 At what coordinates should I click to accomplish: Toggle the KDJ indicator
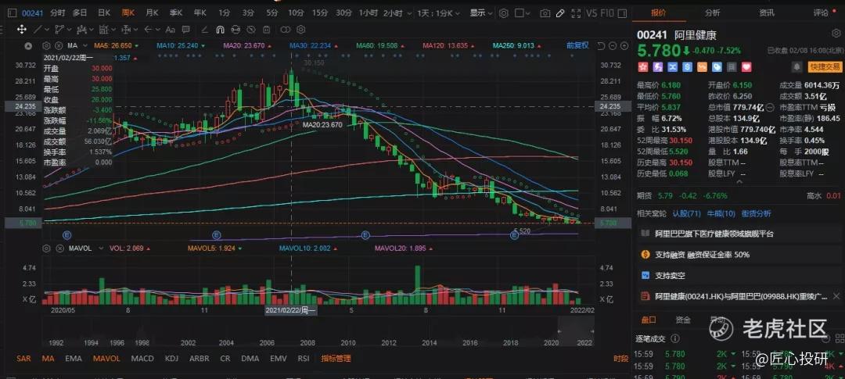pos(171,358)
